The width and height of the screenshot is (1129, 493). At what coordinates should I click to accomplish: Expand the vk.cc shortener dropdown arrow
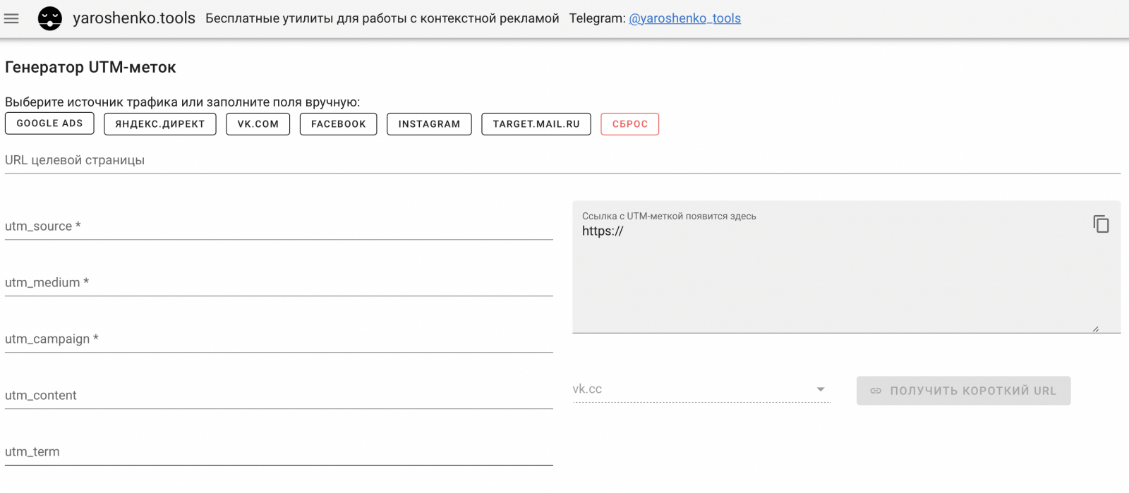[x=821, y=389]
